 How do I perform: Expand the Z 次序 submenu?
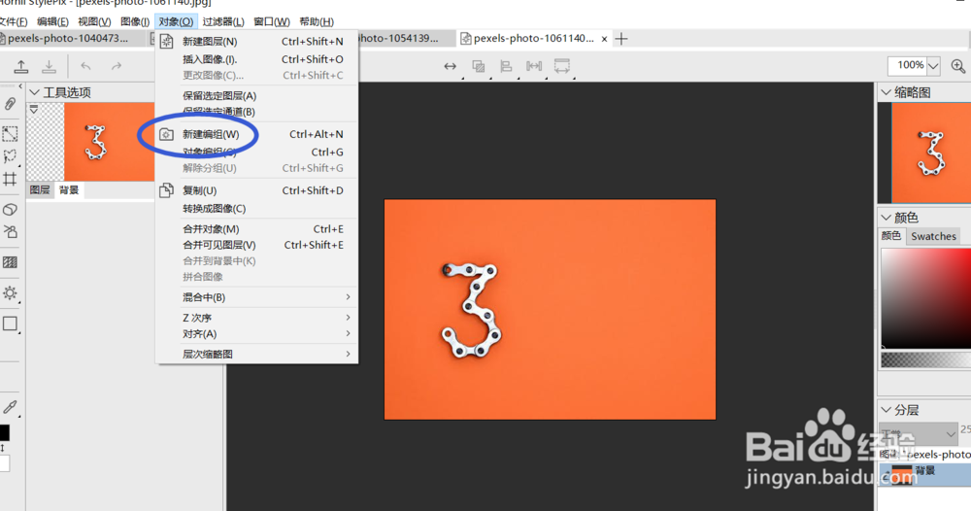coord(256,318)
